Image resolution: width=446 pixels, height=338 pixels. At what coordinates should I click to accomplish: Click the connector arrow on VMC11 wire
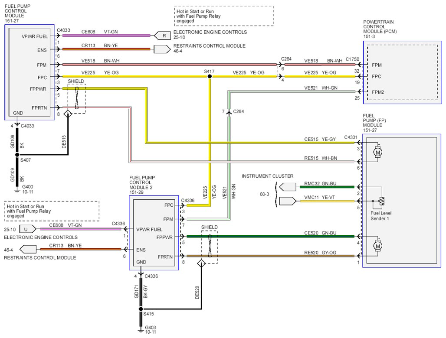(x=288, y=201)
